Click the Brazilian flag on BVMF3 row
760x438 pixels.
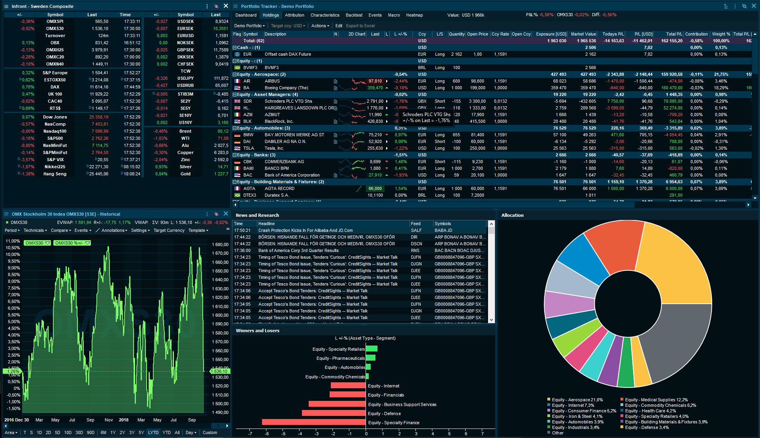[237, 68]
